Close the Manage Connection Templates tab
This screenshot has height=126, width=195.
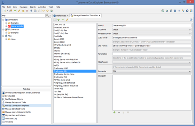[100, 16]
